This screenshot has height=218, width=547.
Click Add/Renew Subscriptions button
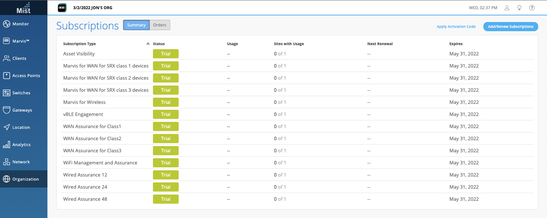click(510, 26)
